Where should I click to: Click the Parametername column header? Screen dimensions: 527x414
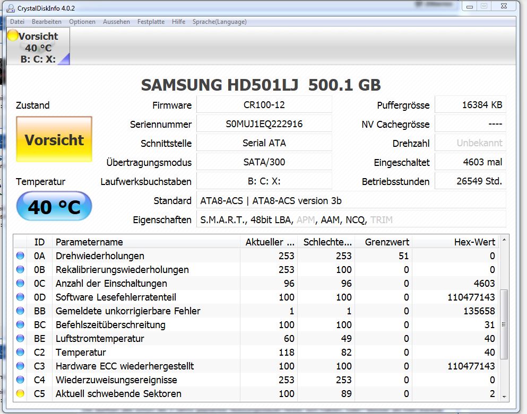(146, 242)
